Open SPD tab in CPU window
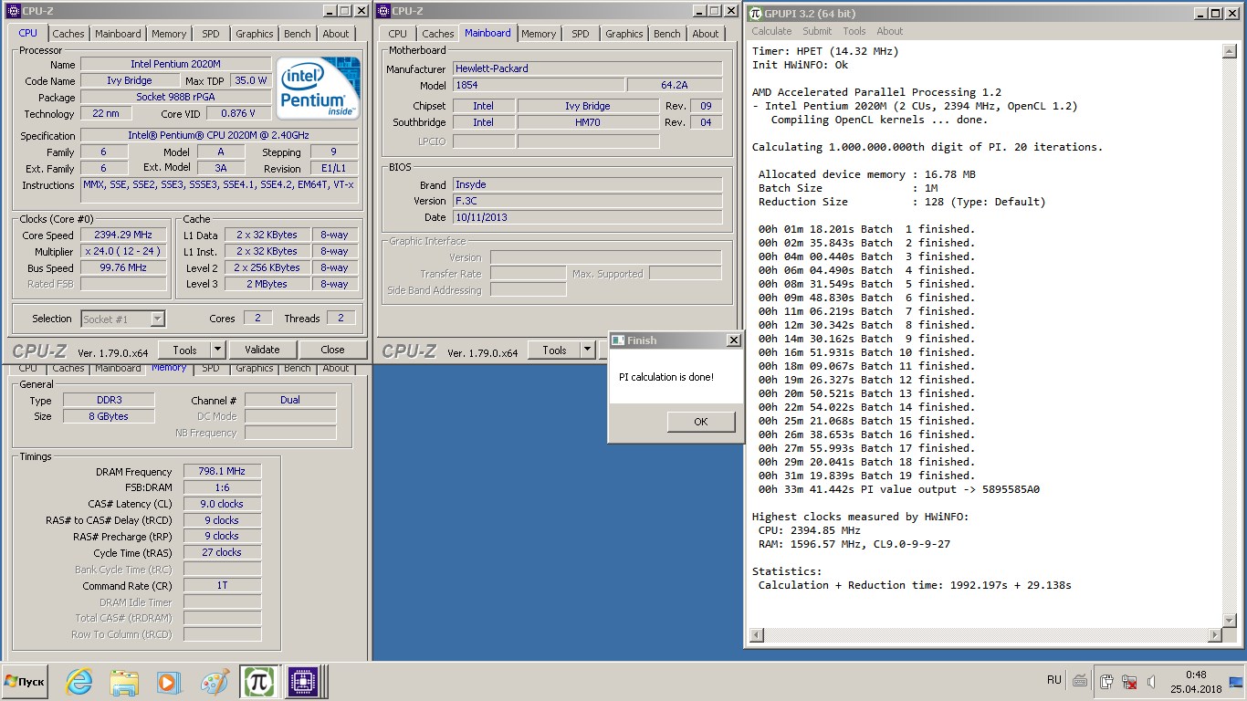The height and width of the screenshot is (701, 1247). 211,34
